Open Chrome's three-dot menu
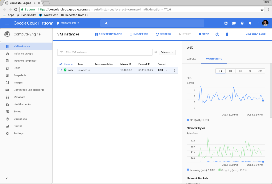This screenshot has width=272, height=184. [x=269, y=10]
